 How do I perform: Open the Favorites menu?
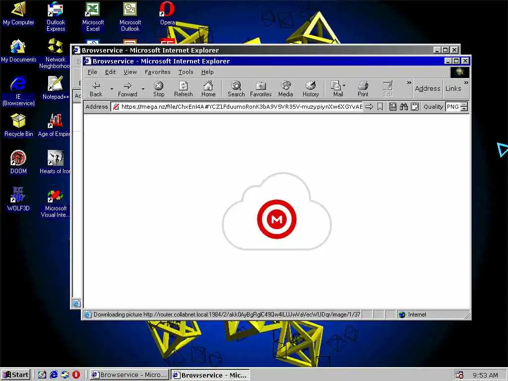[157, 72]
